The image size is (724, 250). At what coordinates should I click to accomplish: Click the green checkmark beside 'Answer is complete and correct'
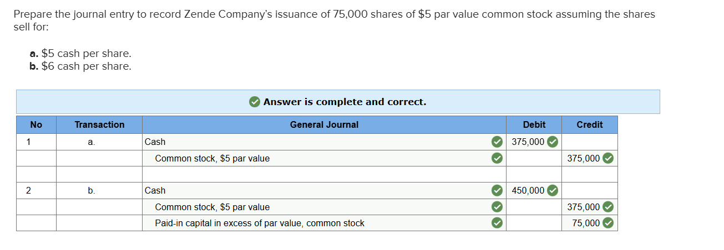(255, 102)
